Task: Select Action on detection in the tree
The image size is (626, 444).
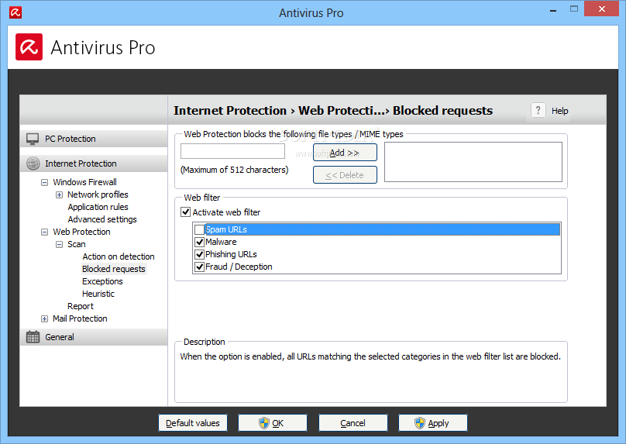Action: (119, 256)
